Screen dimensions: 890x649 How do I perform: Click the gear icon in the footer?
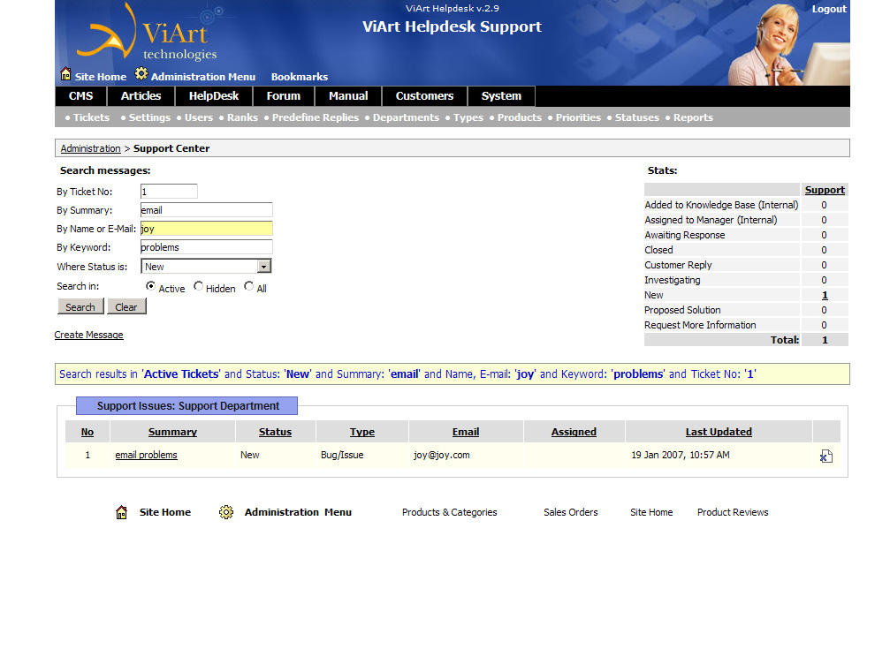click(226, 512)
